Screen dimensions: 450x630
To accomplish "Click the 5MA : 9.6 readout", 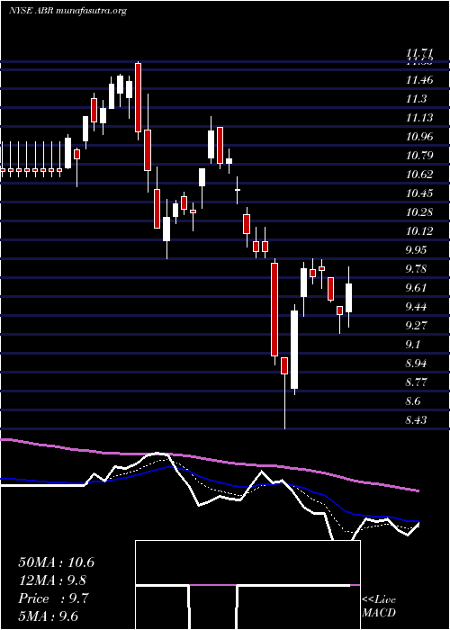I will click(49, 616).
